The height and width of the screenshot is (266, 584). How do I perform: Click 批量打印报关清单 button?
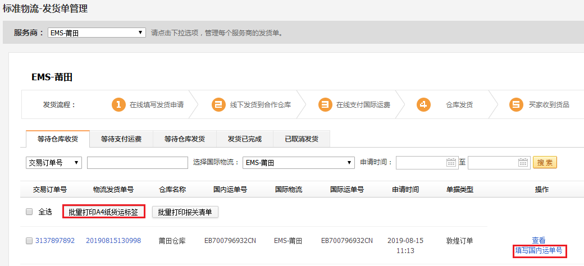185,212
